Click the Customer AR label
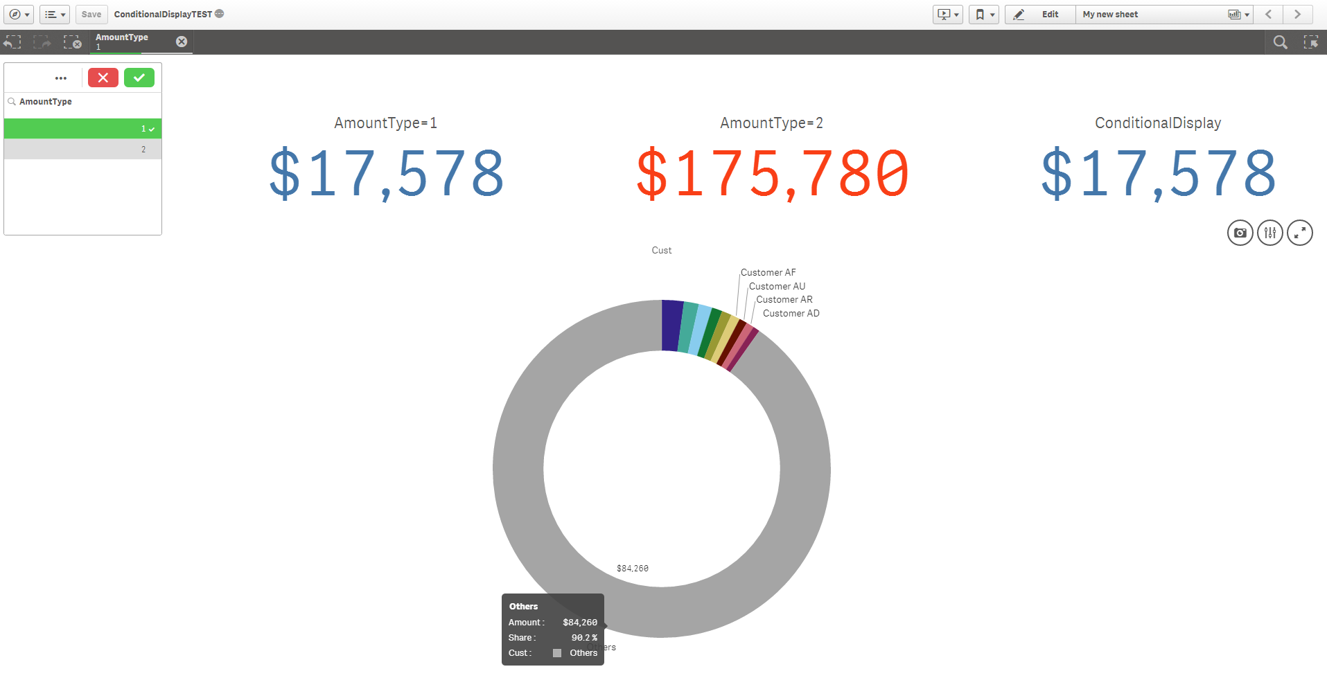This screenshot has width=1327, height=678. pyautogui.click(x=784, y=299)
